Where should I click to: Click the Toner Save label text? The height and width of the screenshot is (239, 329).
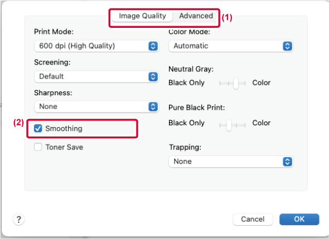tap(64, 147)
